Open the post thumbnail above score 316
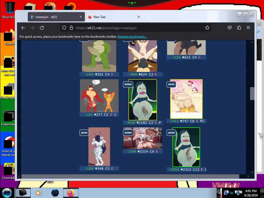 click(186, 47)
